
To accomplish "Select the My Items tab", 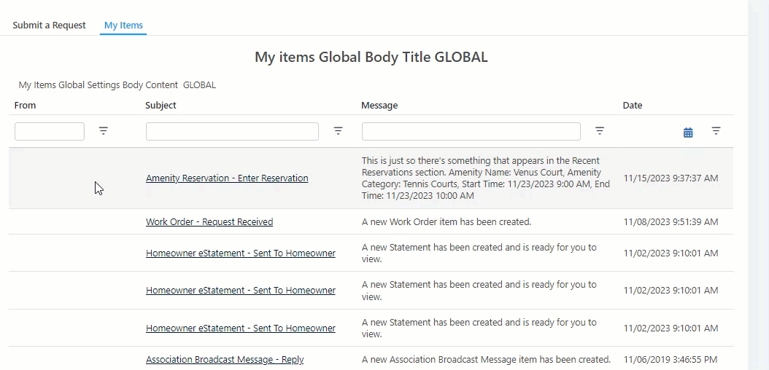I will click(123, 25).
